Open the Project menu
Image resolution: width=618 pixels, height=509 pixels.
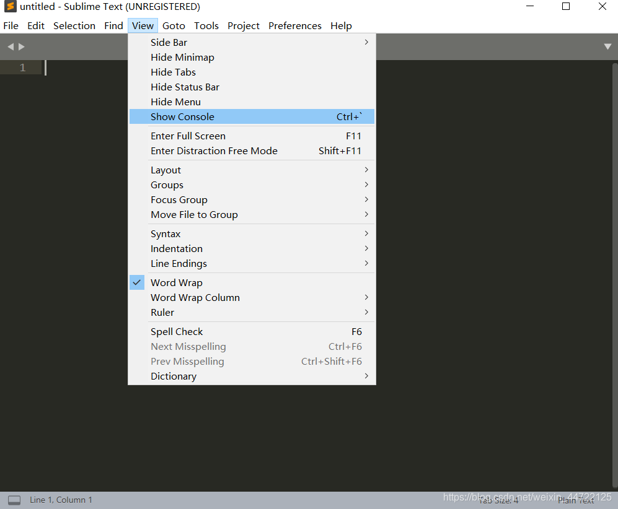244,25
